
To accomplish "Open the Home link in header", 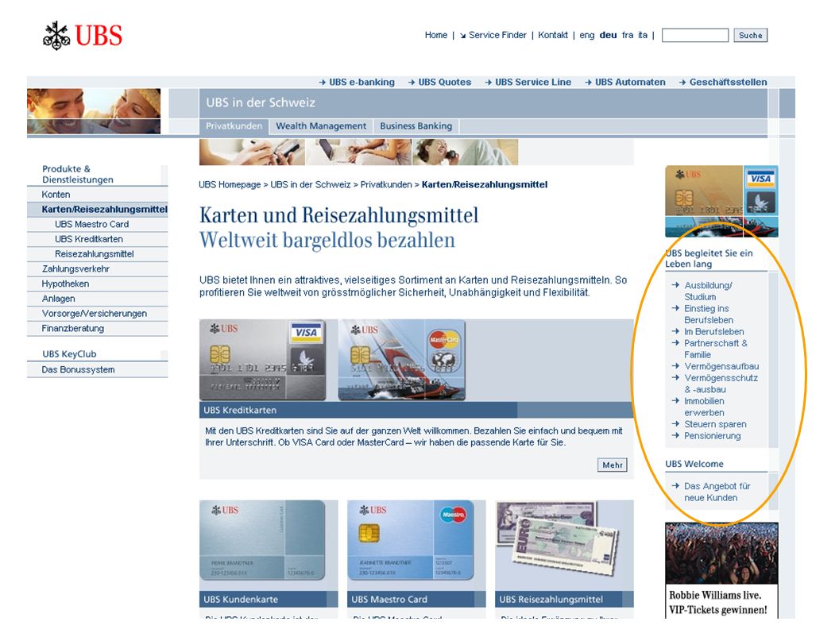I will [x=436, y=35].
